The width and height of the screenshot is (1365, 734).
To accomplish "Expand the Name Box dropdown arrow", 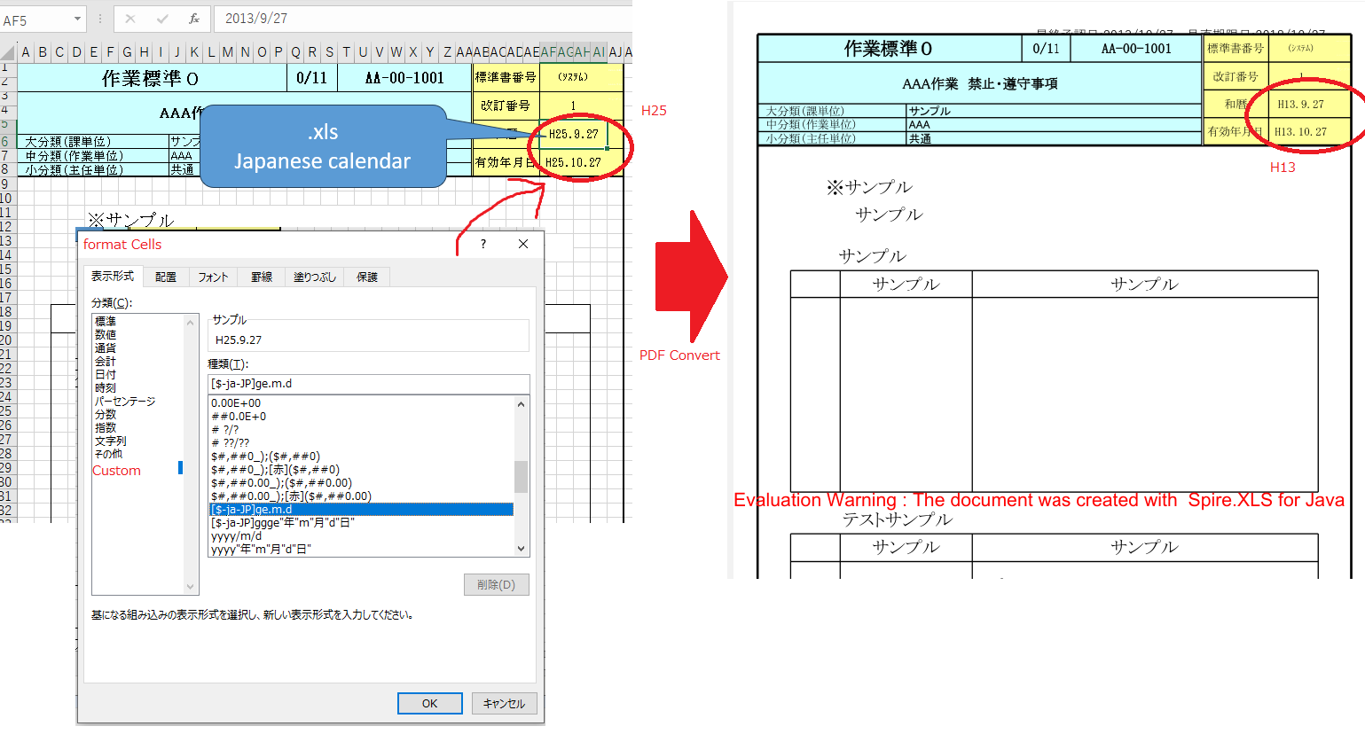I will pyautogui.click(x=77, y=19).
